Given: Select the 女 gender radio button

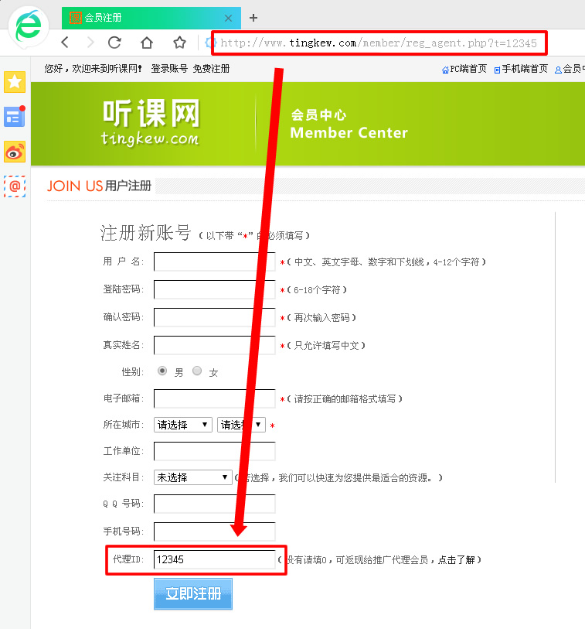Looking at the screenshot, I should tap(197, 371).
